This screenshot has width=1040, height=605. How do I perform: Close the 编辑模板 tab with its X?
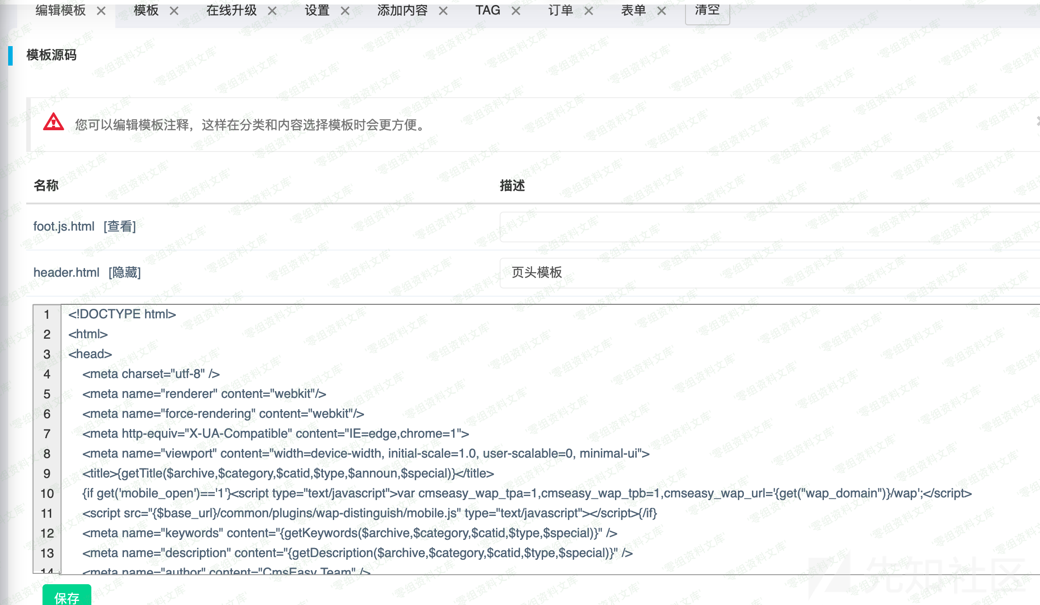click(101, 11)
